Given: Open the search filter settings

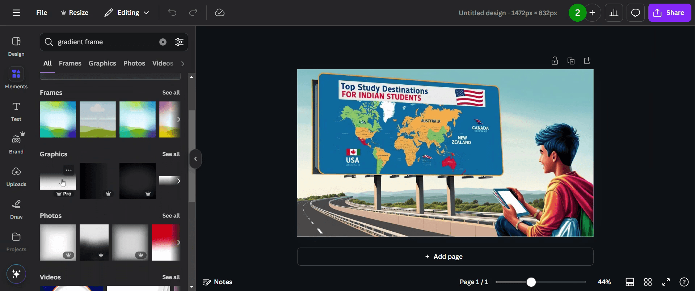Looking at the screenshot, I should (179, 42).
